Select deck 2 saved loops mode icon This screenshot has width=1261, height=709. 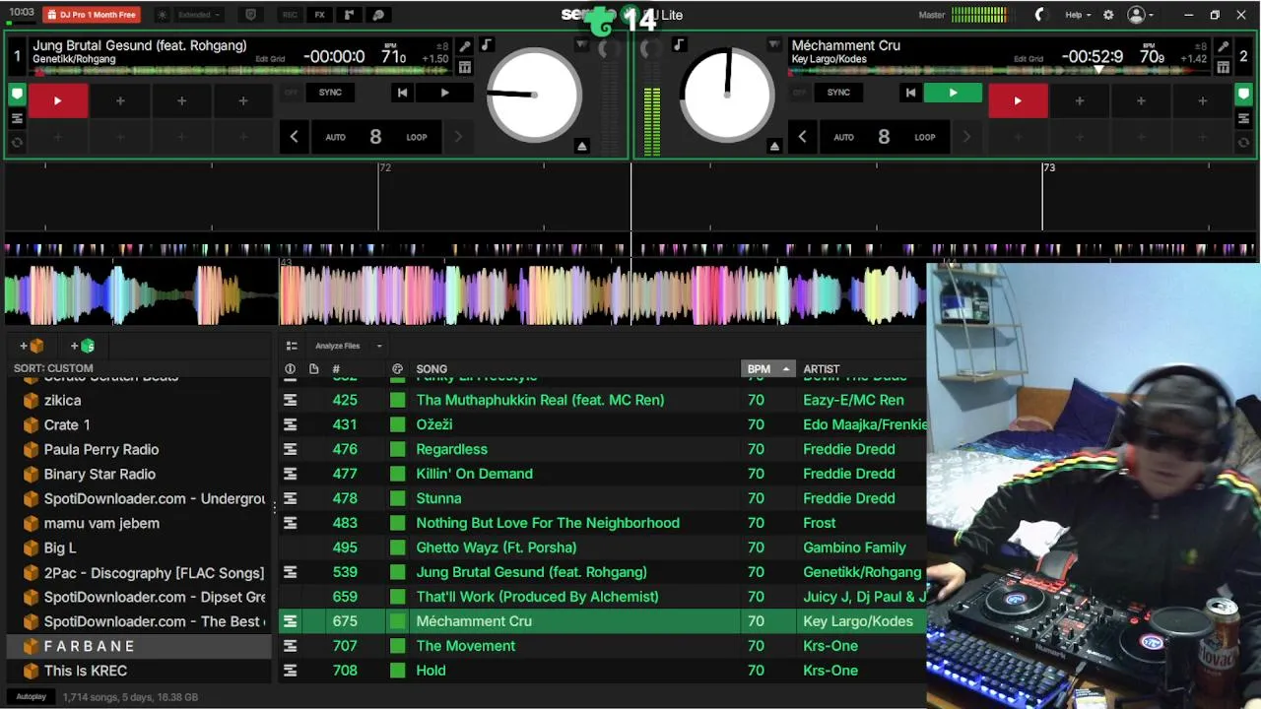[1244, 118]
